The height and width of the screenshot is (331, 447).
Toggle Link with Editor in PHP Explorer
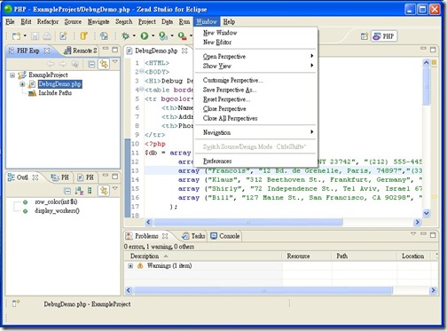104,64
